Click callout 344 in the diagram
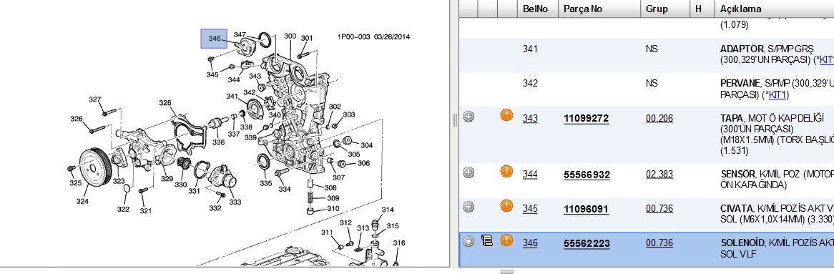 pyautogui.click(x=234, y=80)
